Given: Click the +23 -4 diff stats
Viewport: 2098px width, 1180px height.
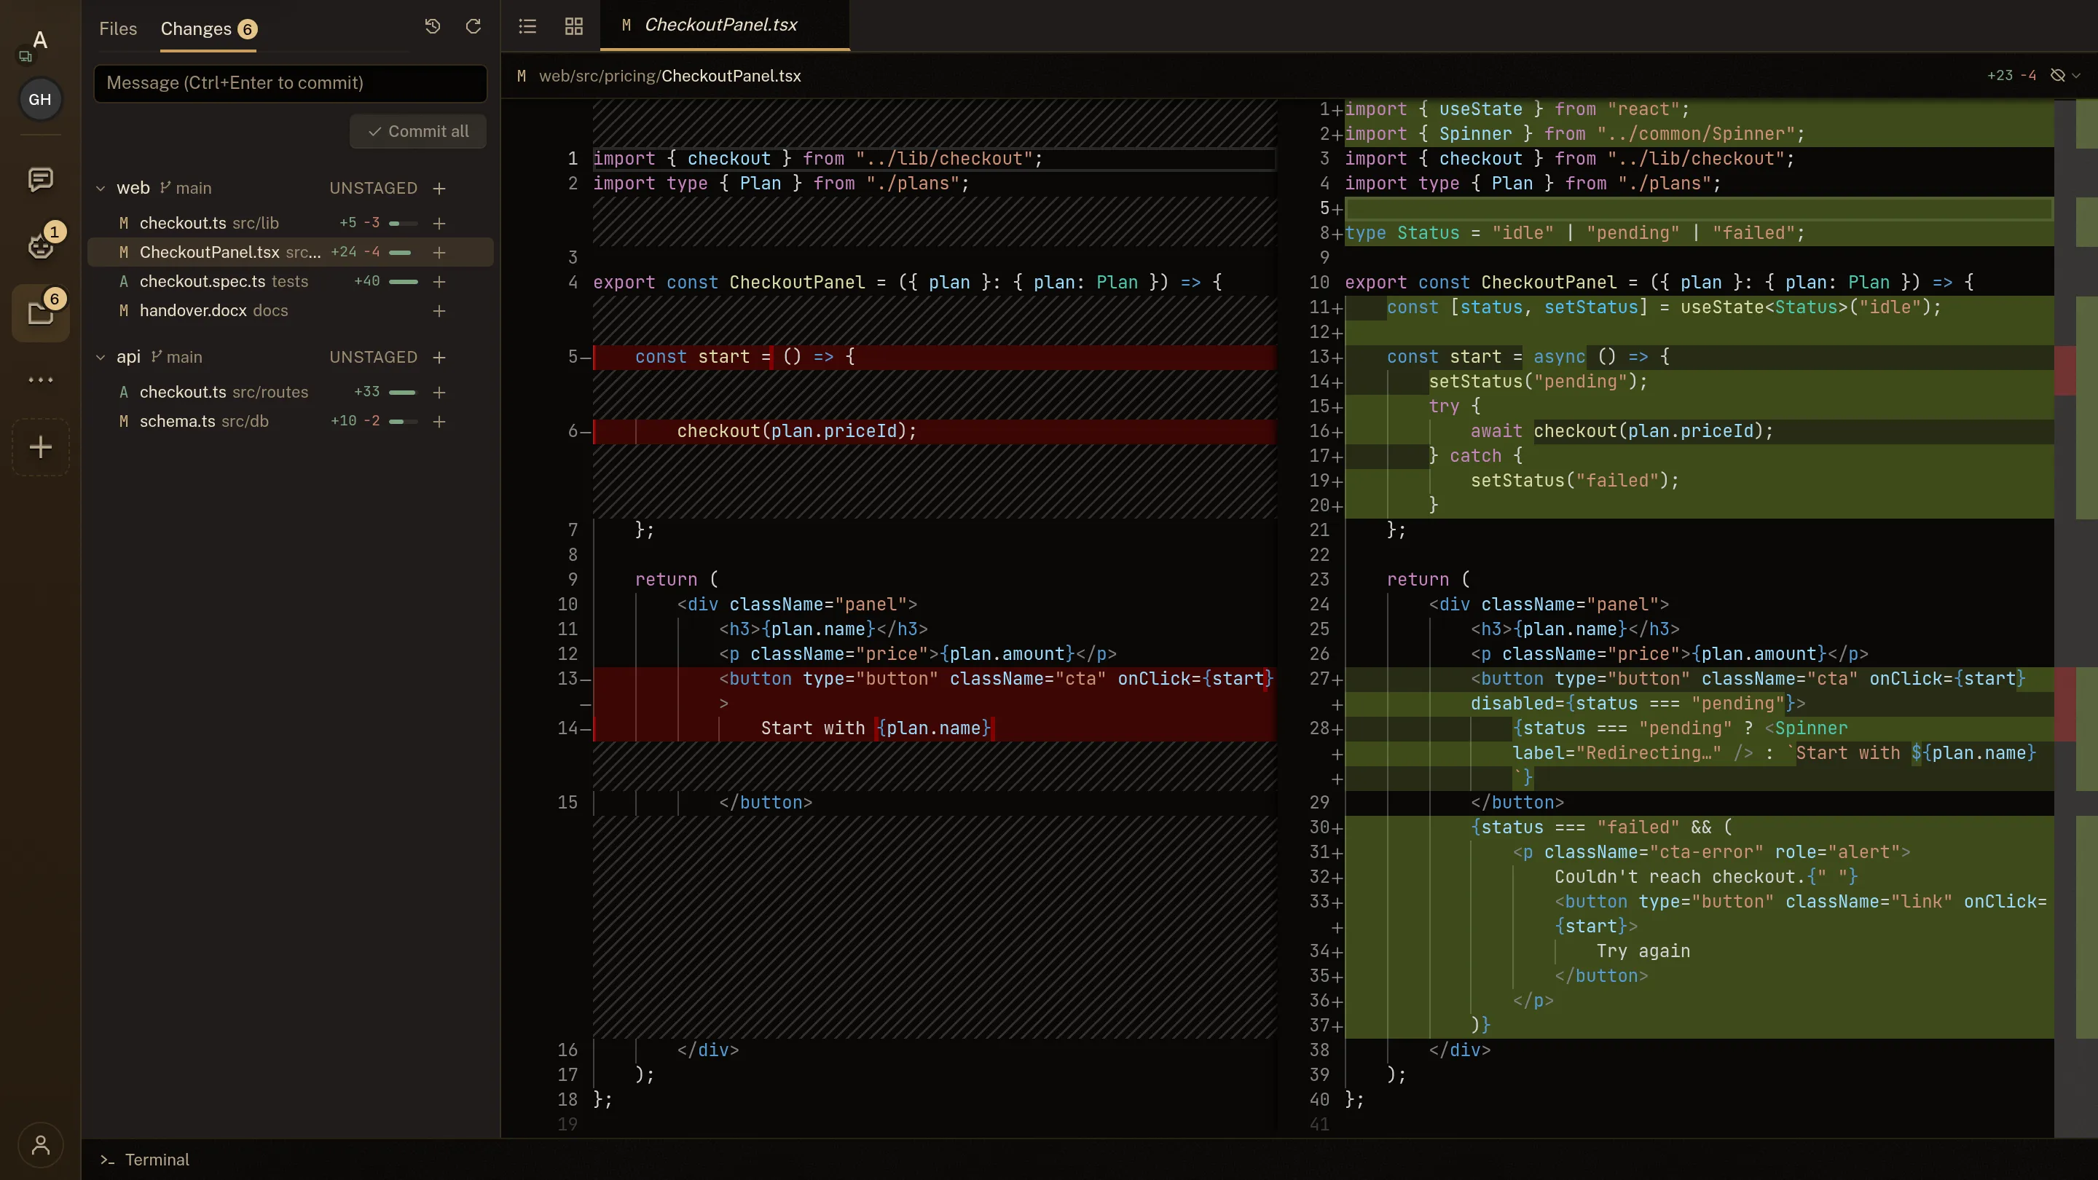Looking at the screenshot, I should click(x=2011, y=76).
